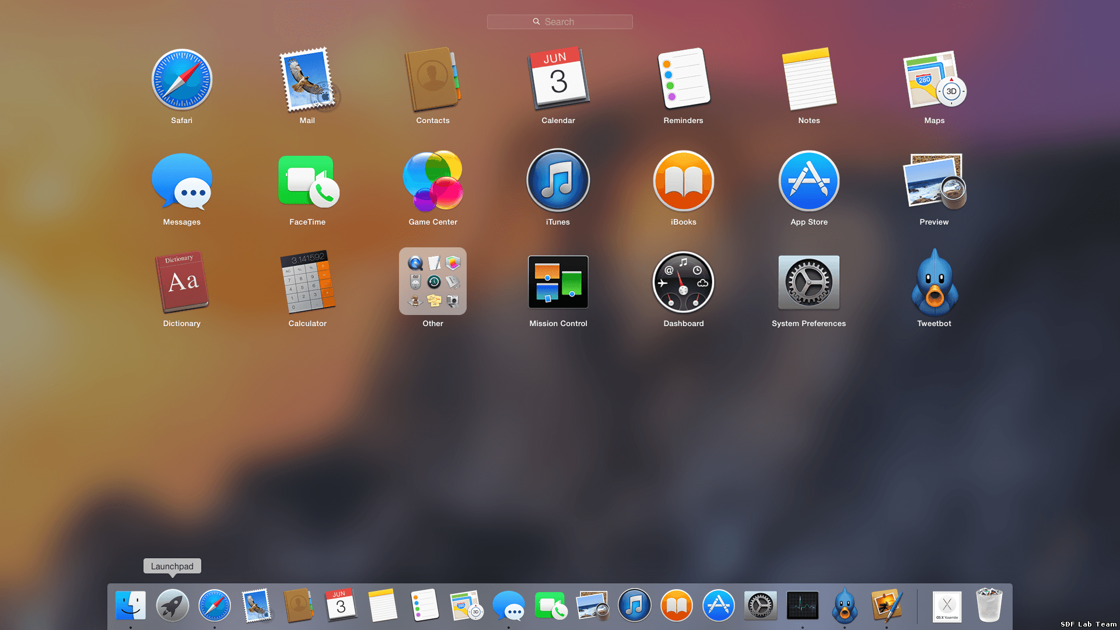Viewport: 1120px width, 630px height.
Task: Open Maps icon in the Dock
Action: 467,605
